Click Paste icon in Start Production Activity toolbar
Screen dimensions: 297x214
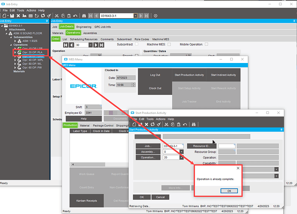pos(179,124)
